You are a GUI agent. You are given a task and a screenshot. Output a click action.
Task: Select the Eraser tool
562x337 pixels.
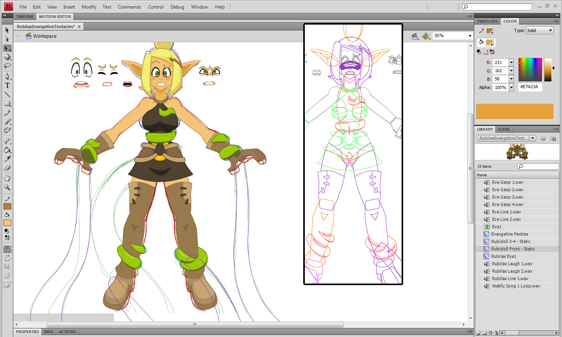point(7,168)
